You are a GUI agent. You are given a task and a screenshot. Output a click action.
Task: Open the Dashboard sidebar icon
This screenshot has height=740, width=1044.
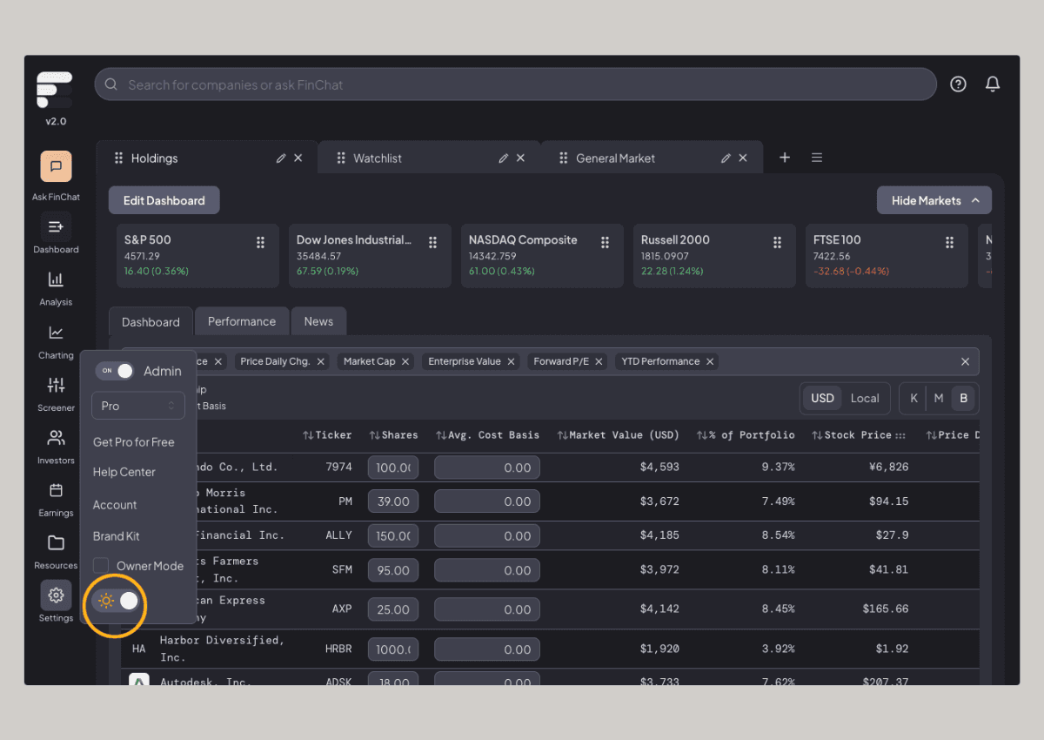click(56, 226)
